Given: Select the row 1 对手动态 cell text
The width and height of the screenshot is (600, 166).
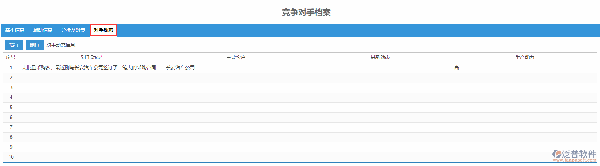Looking at the screenshot, I should click(x=89, y=68).
